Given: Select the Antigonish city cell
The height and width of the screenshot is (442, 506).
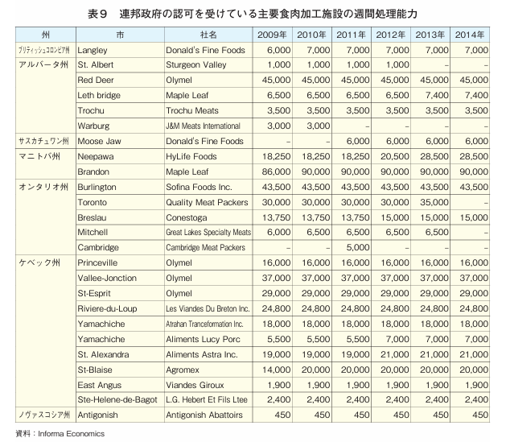Looking at the screenshot, I should click(x=120, y=415).
